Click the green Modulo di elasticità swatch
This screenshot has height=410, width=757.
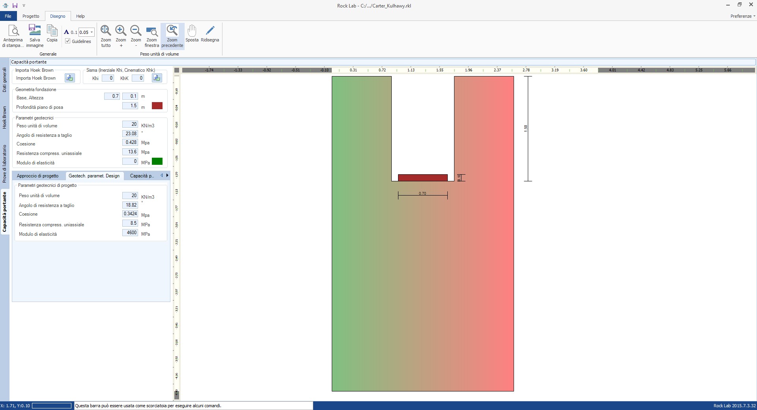[x=157, y=161]
